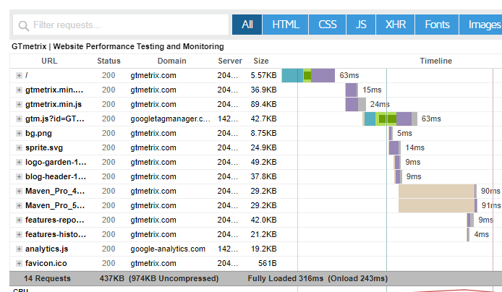The height and width of the screenshot is (292, 502).
Task: Click the gtm.js waterfall bar labeled 63ms
Action: click(x=390, y=119)
